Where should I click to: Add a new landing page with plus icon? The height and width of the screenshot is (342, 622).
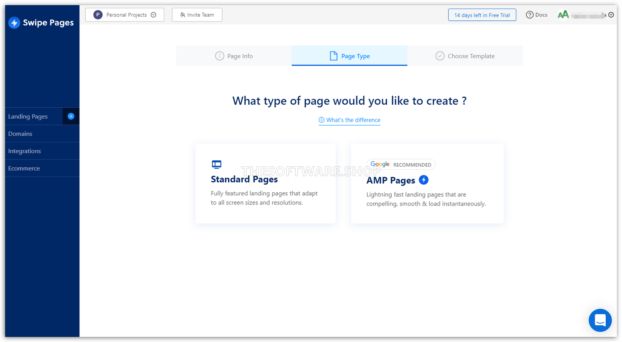pyautogui.click(x=71, y=116)
